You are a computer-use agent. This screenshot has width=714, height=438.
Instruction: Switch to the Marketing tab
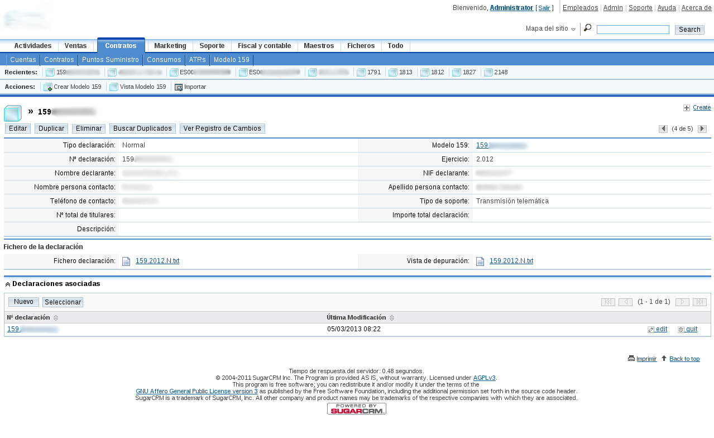(170, 46)
